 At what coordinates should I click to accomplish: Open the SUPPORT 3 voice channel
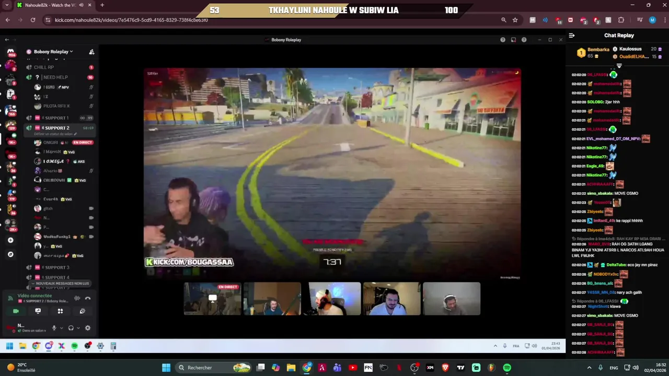[x=55, y=267]
